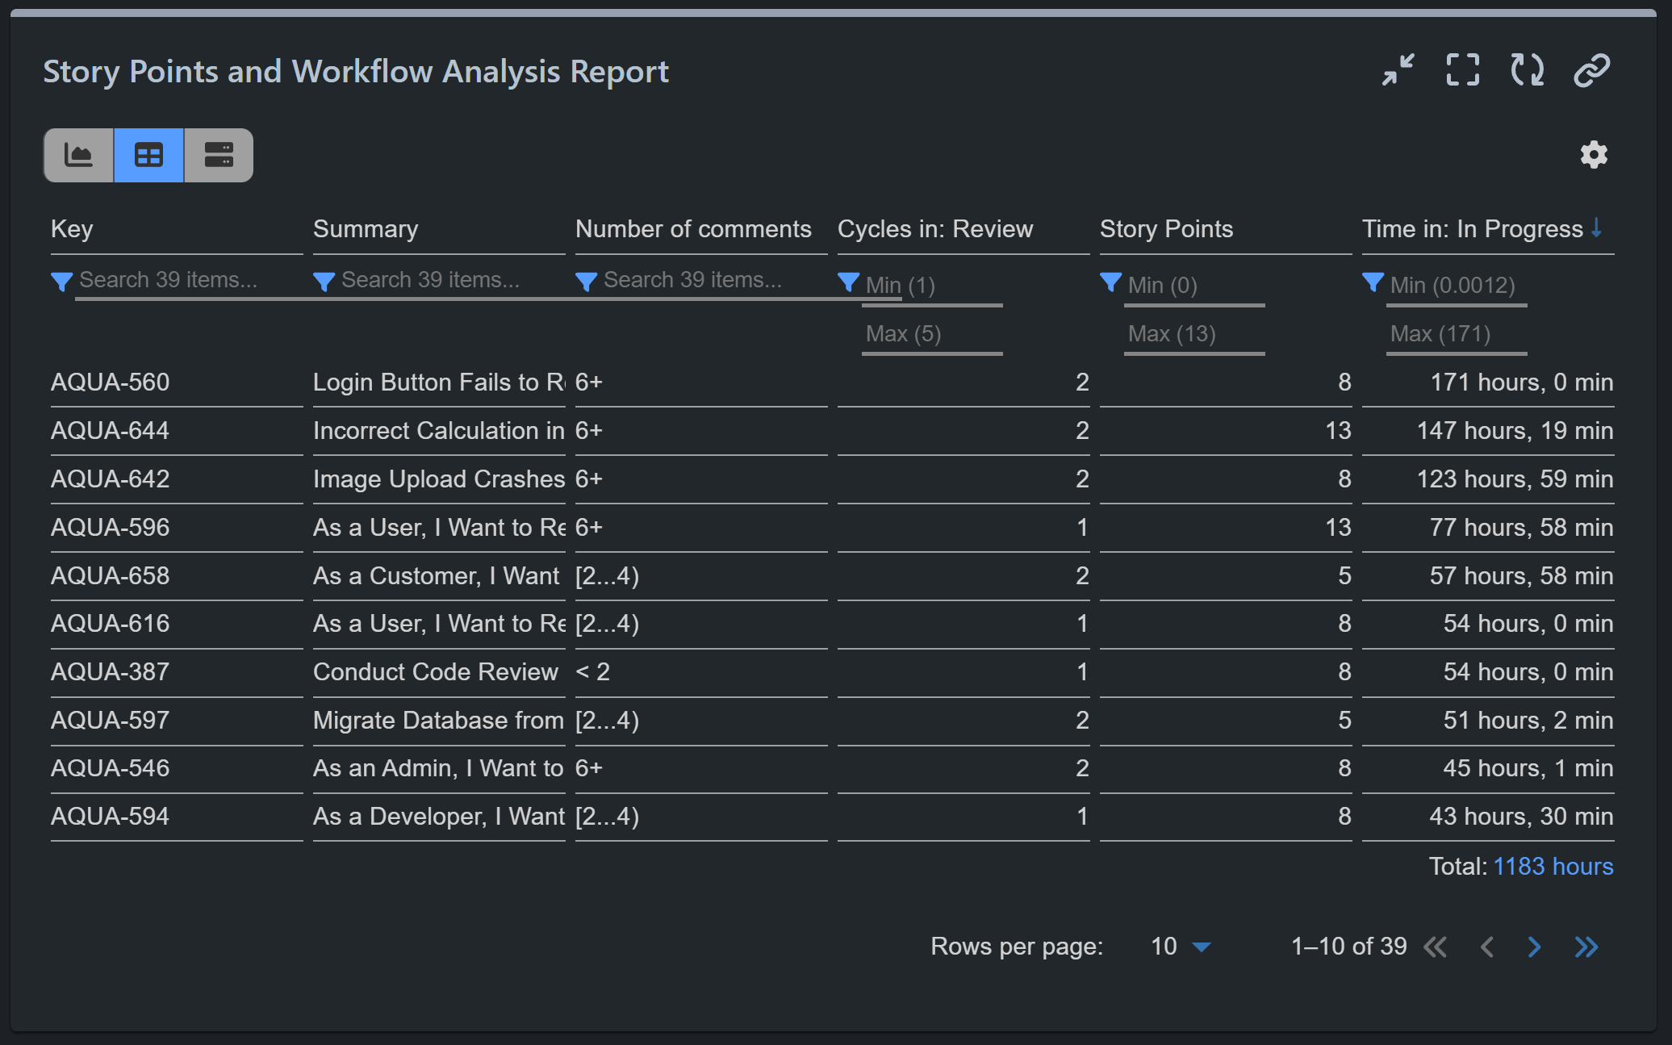1672x1045 pixels.
Task: Switch to the compact card view
Action: [218, 155]
